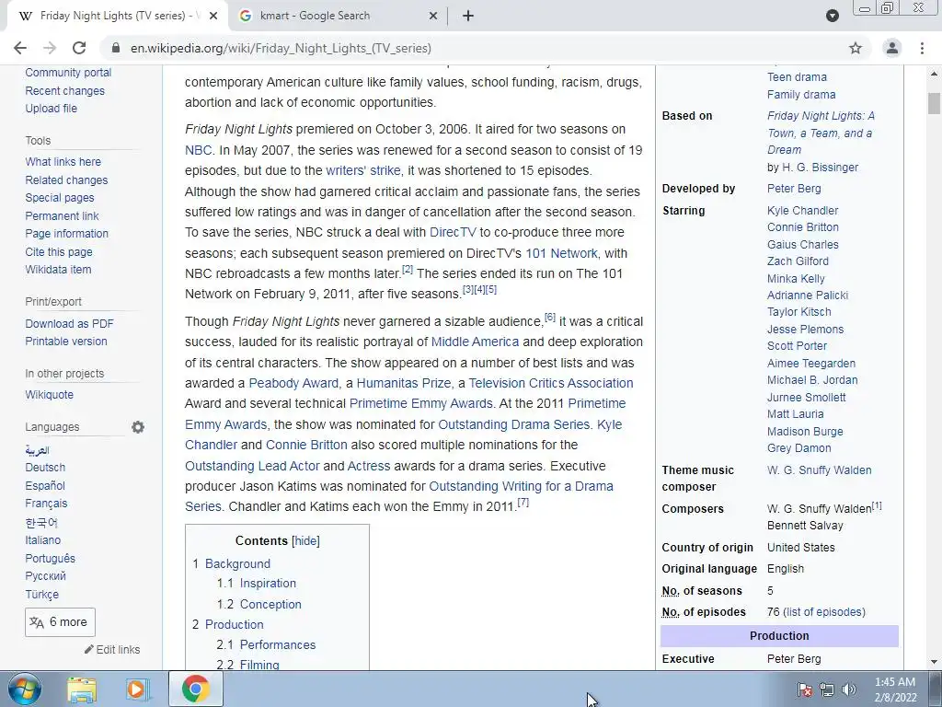Image resolution: width=942 pixels, height=707 pixels.
Task: Go to 2 Production in Contents
Action: point(234,625)
